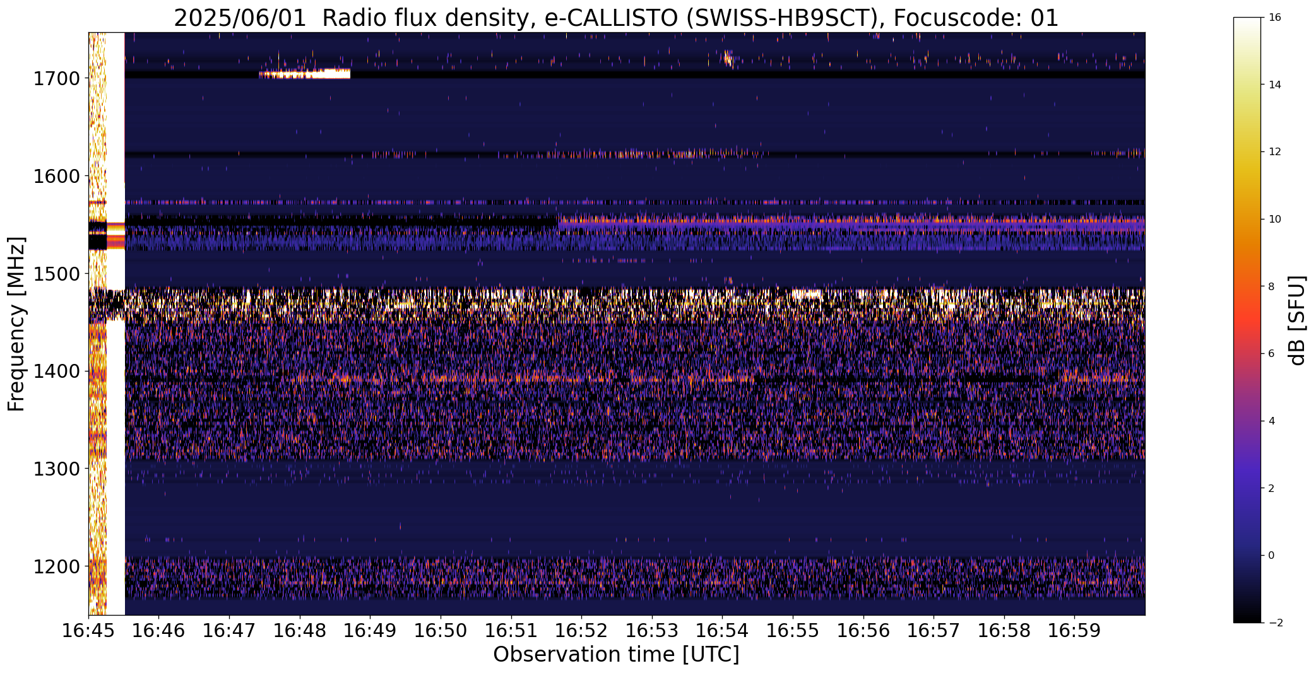This screenshot has width=1316, height=673.
Task: Click the 1300 frequency tick label
Action: click(56, 469)
